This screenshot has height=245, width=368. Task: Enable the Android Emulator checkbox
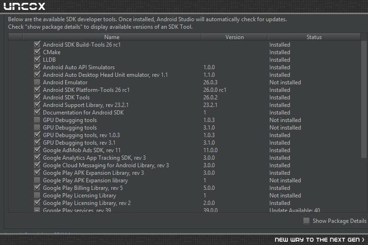click(x=37, y=82)
